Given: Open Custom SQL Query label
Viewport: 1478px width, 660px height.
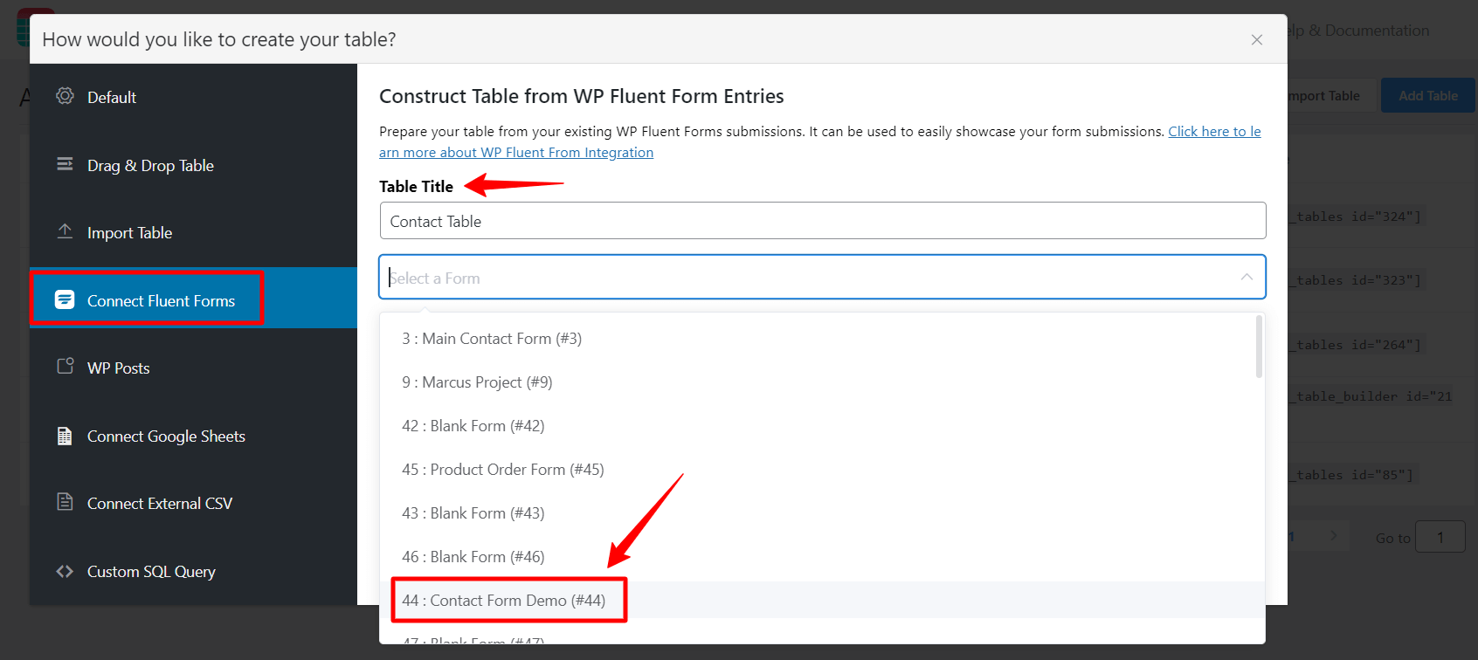Looking at the screenshot, I should pos(151,572).
